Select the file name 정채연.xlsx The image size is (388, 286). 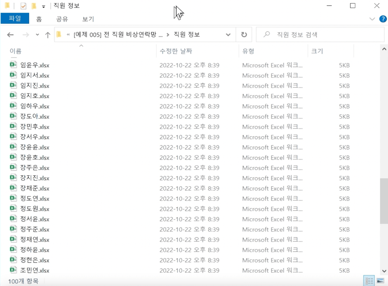point(35,240)
